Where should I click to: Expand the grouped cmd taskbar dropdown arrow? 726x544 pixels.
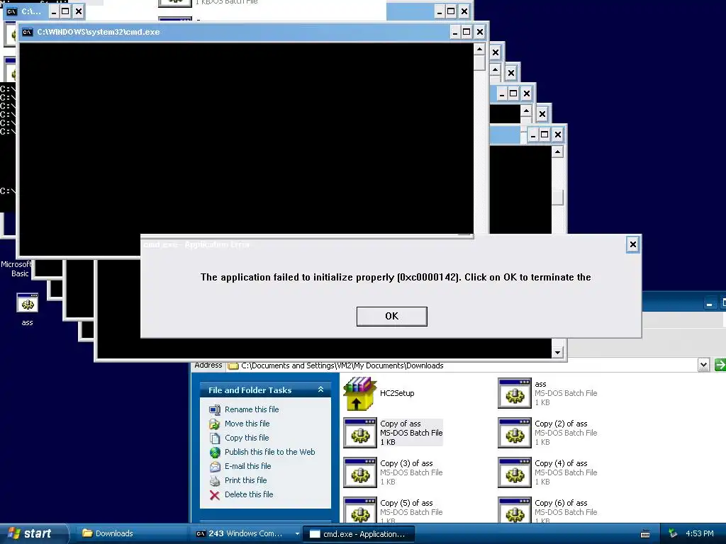(297, 534)
